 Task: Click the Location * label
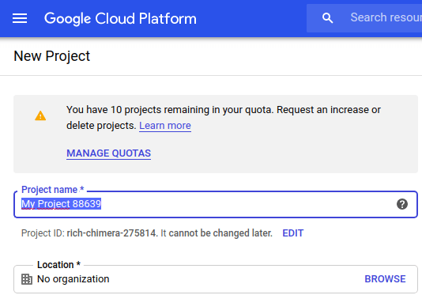tap(58, 265)
